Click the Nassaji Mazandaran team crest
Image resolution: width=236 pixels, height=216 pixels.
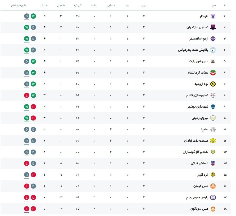(213, 27)
